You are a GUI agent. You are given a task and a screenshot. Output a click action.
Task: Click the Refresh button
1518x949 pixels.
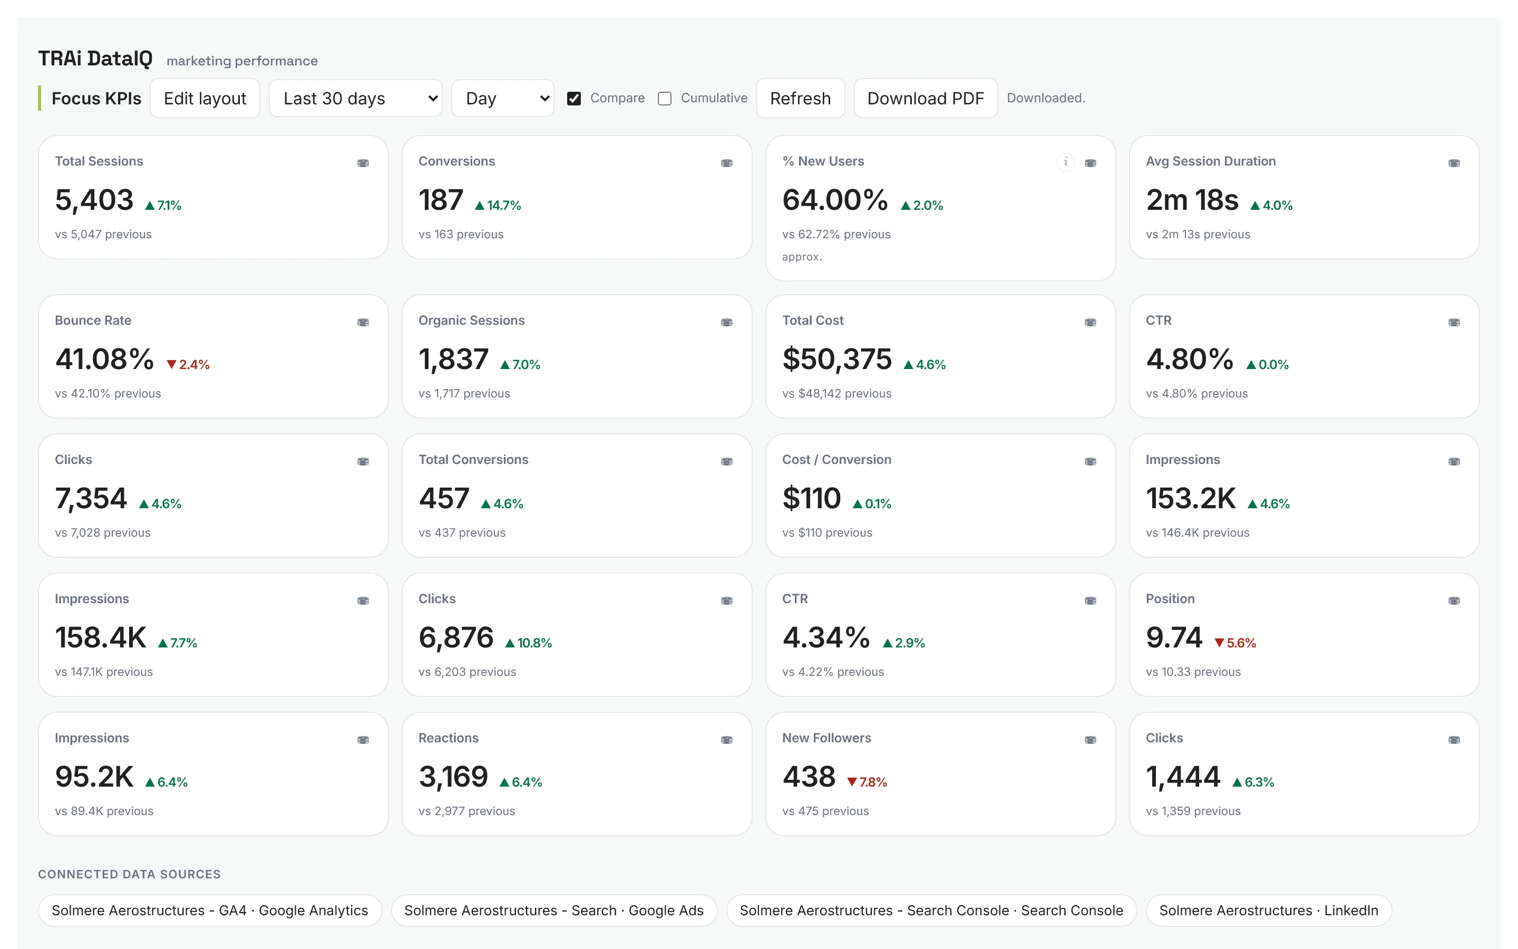[x=801, y=98]
